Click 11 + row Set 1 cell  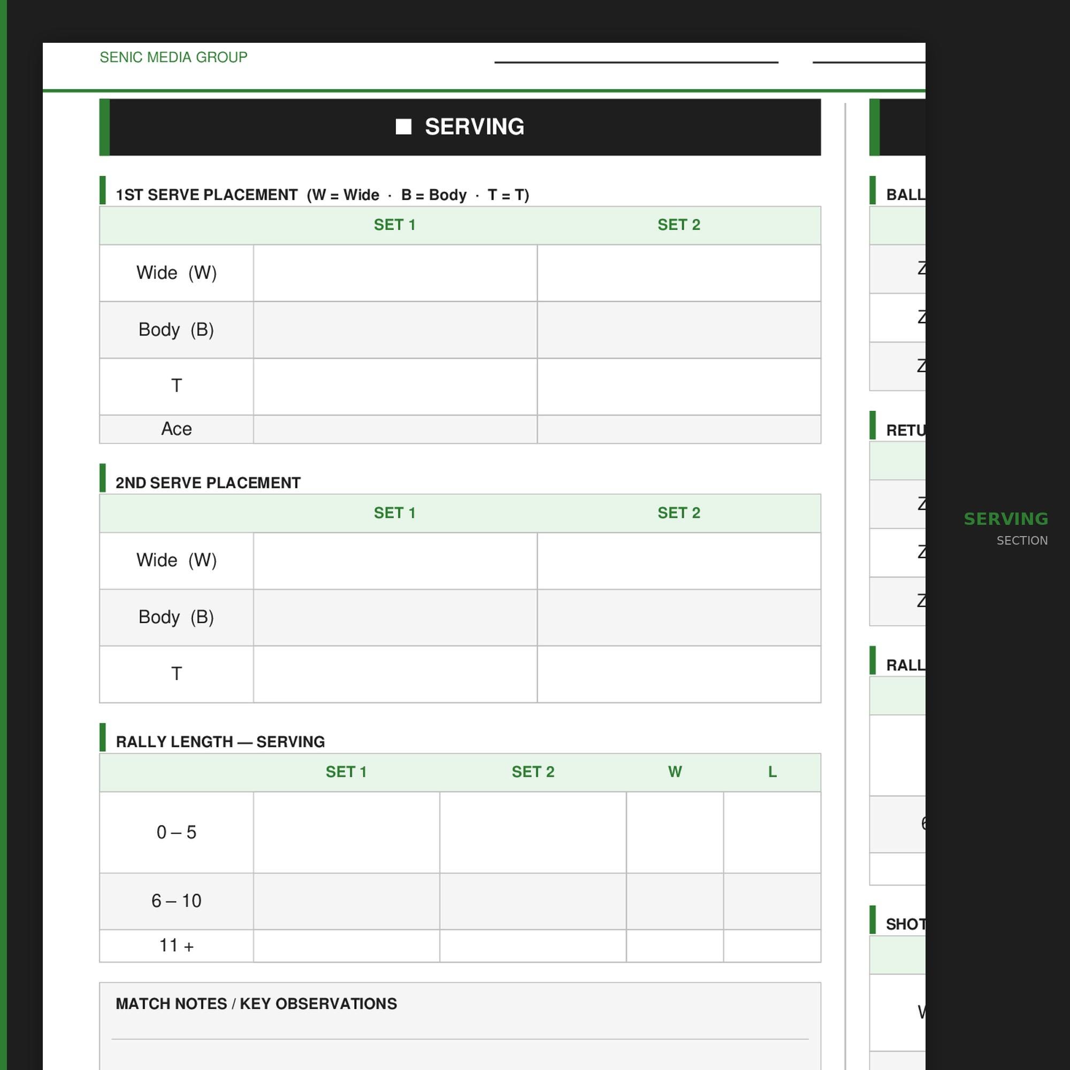[347, 946]
